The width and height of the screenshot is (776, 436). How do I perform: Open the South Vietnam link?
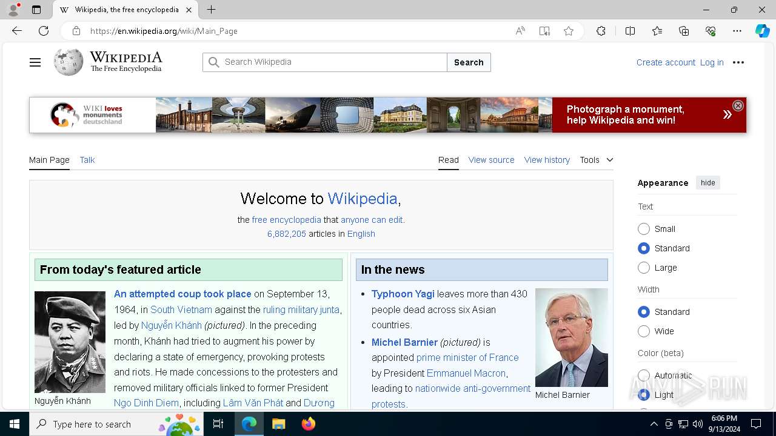(x=181, y=309)
